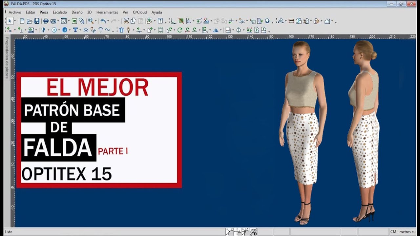This screenshot has width=420, height=236.
Task: Copy with the duplicate pages icon
Action: pyautogui.click(x=133, y=21)
